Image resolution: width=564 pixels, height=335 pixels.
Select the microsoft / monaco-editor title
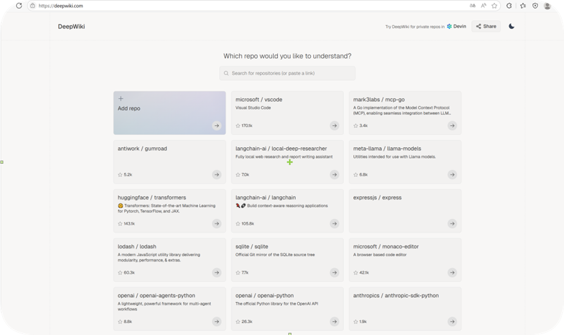(x=386, y=247)
